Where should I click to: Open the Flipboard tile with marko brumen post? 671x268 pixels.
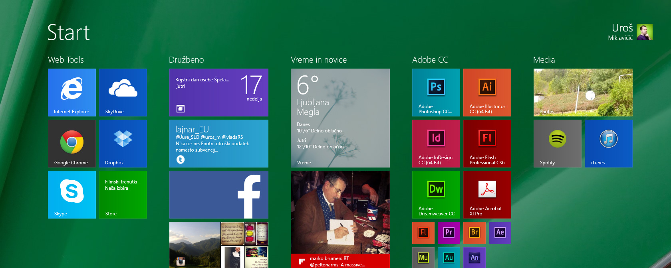click(340, 219)
